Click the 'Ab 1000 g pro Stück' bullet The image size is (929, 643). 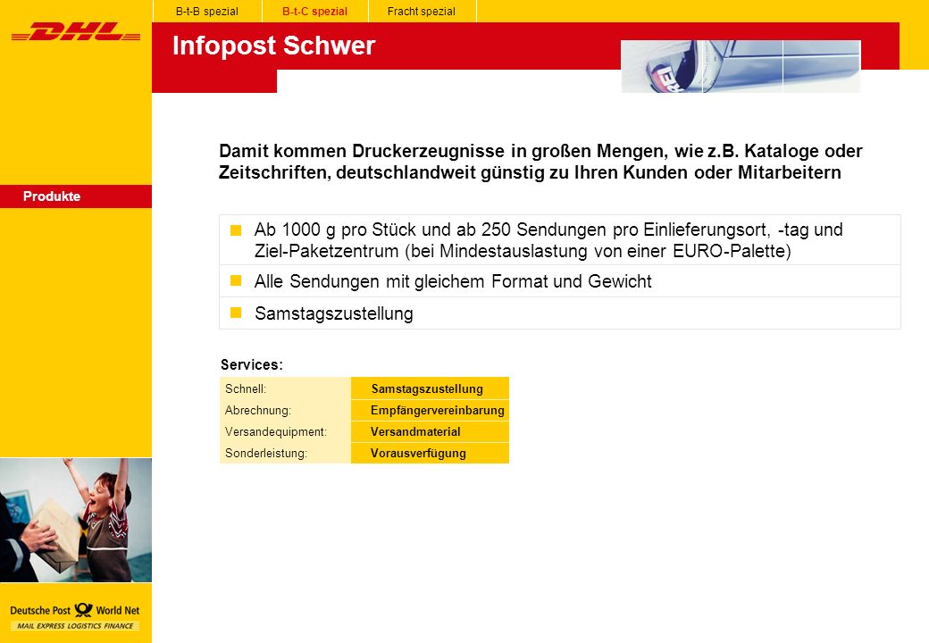tap(548, 240)
